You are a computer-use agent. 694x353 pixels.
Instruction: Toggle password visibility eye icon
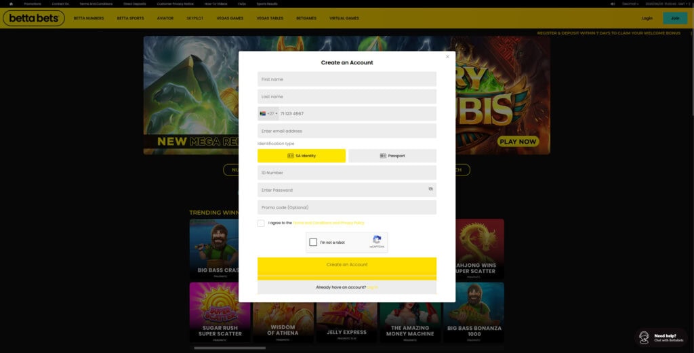tap(430, 189)
